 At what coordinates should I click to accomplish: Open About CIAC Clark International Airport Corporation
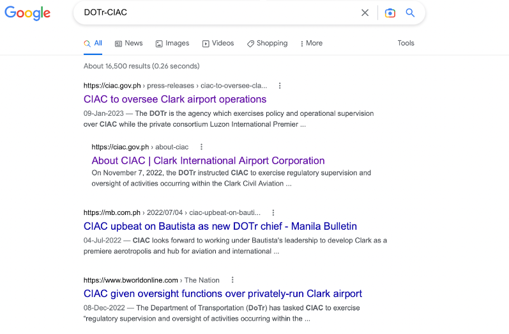pyautogui.click(x=208, y=161)
